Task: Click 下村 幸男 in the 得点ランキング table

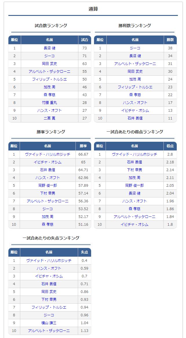Action: (135, 170)
